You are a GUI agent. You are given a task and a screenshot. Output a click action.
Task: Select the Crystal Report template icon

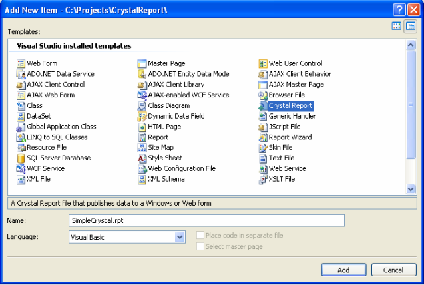tap(263, 105)
